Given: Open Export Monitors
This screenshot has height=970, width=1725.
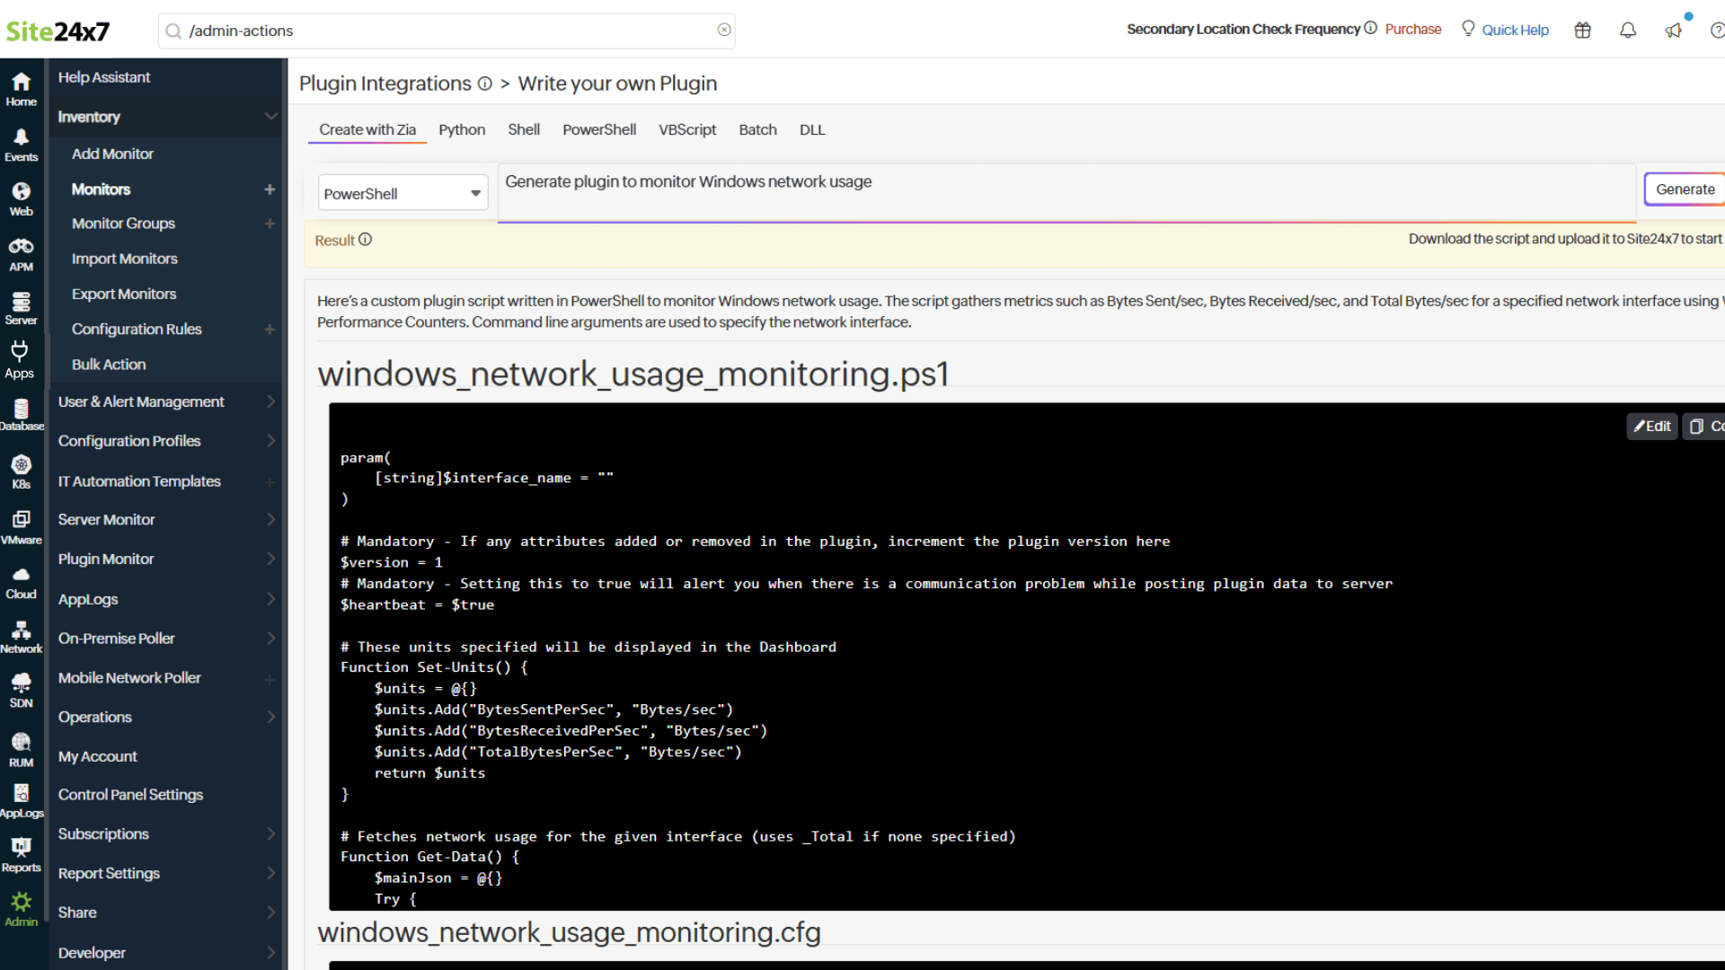Looking at the screenshot, I should 124,294.
